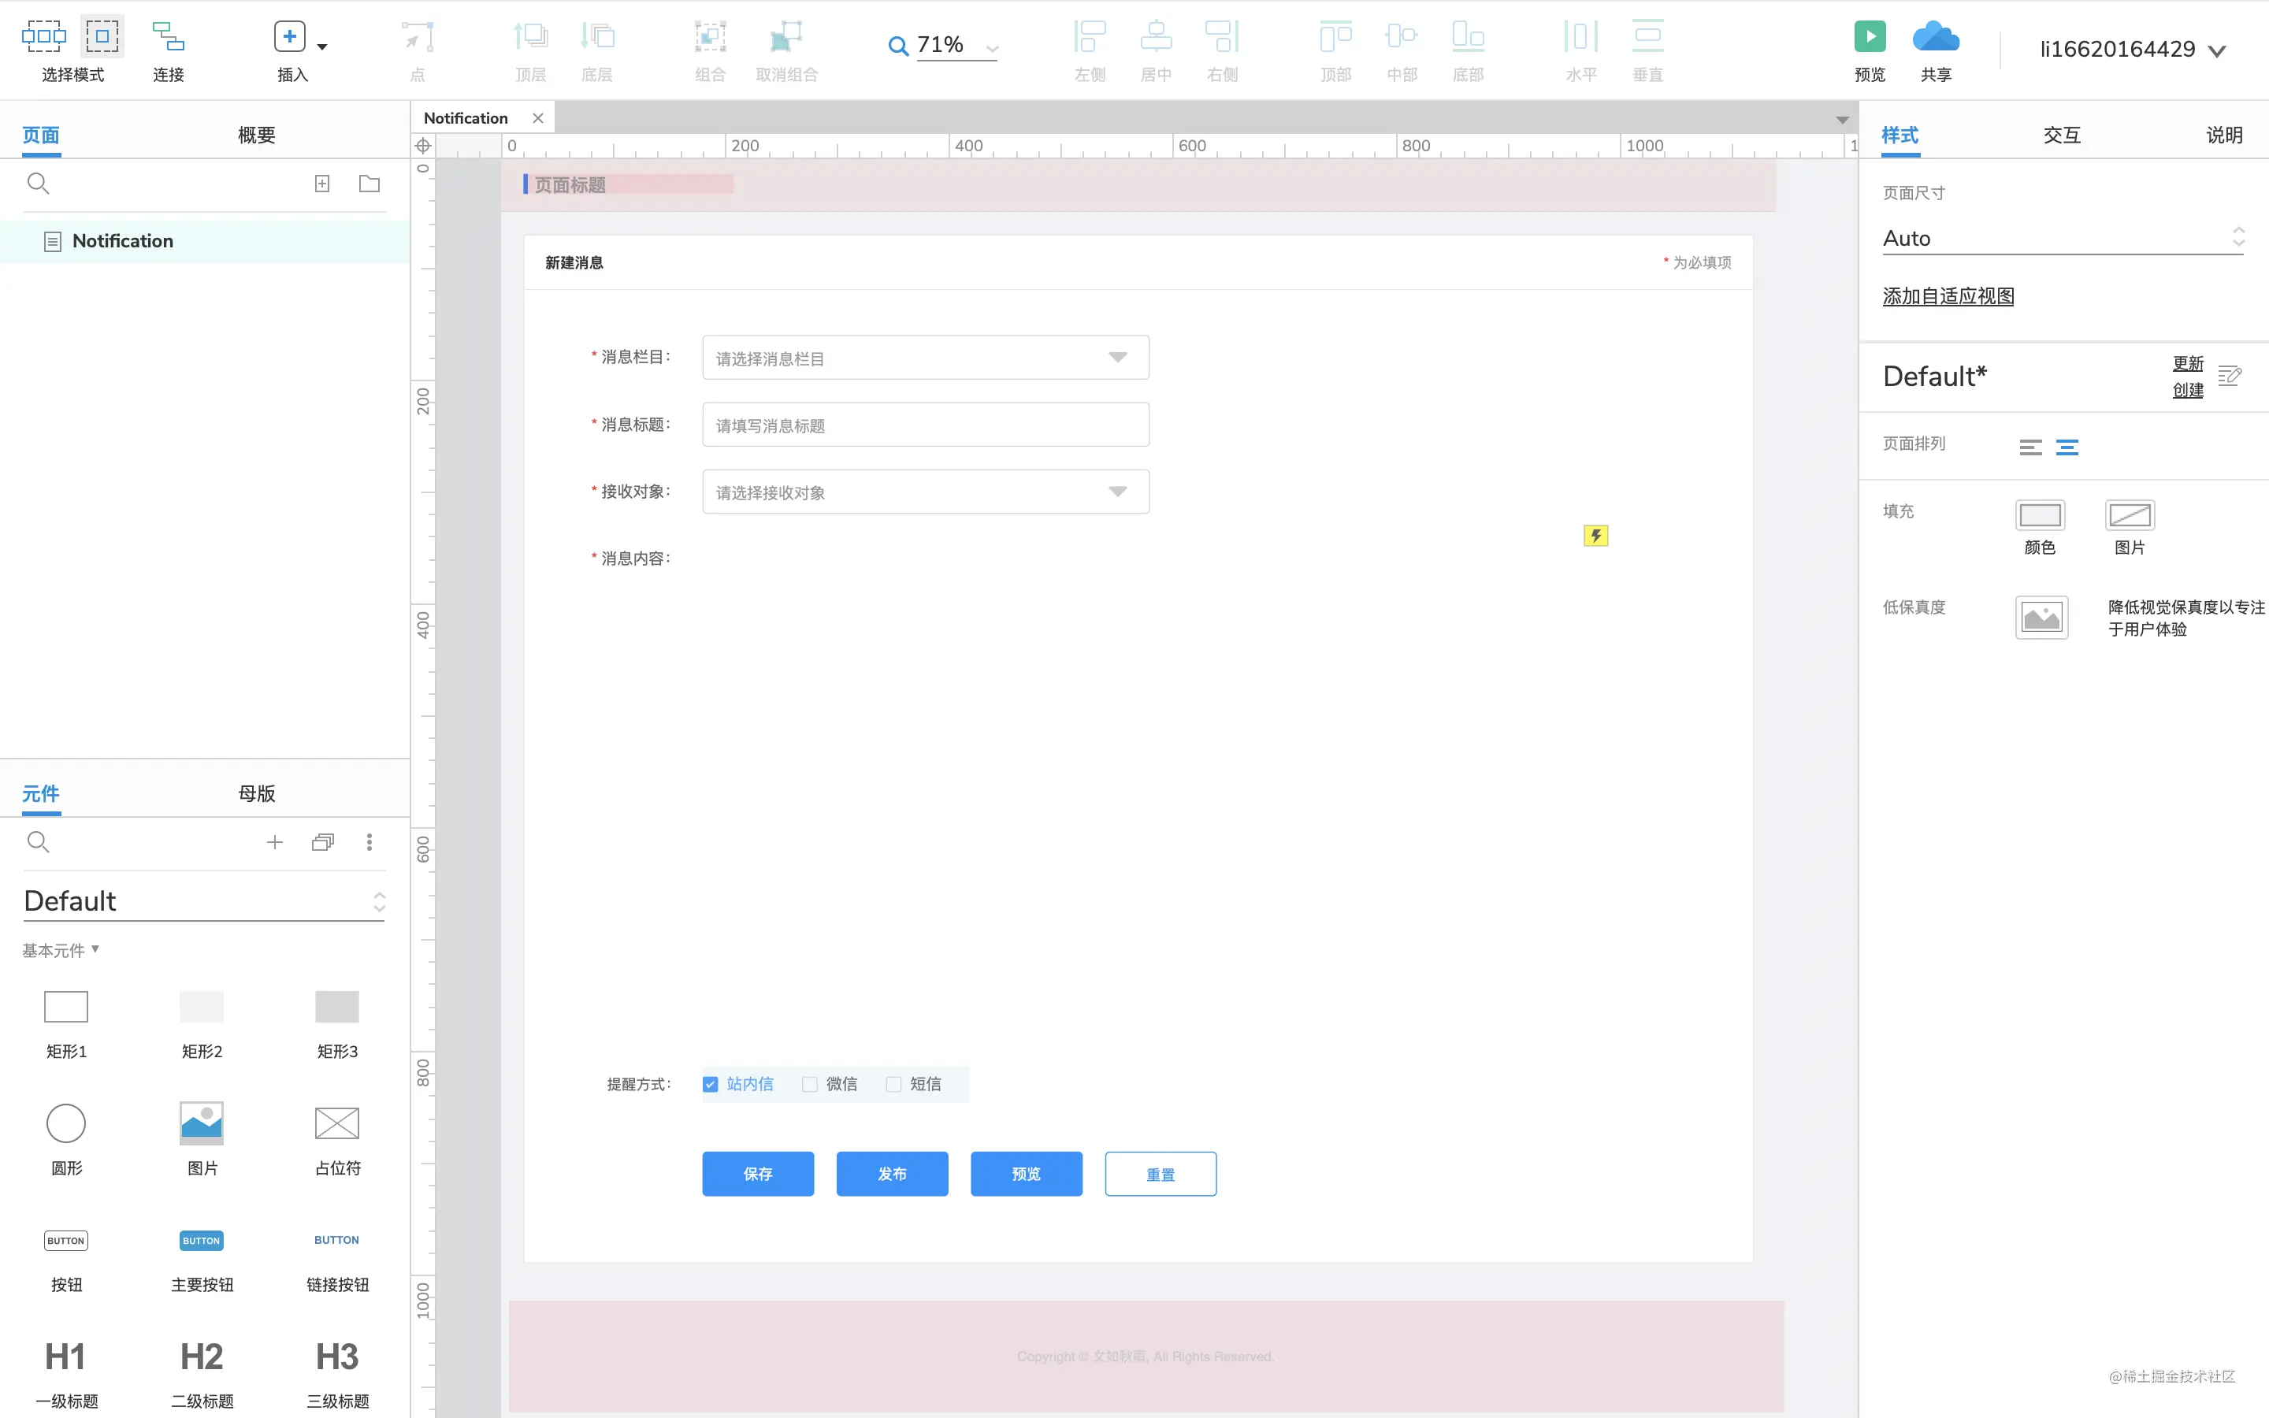
Task: Align left with 左侧
Action: (x=1090, y=36)
